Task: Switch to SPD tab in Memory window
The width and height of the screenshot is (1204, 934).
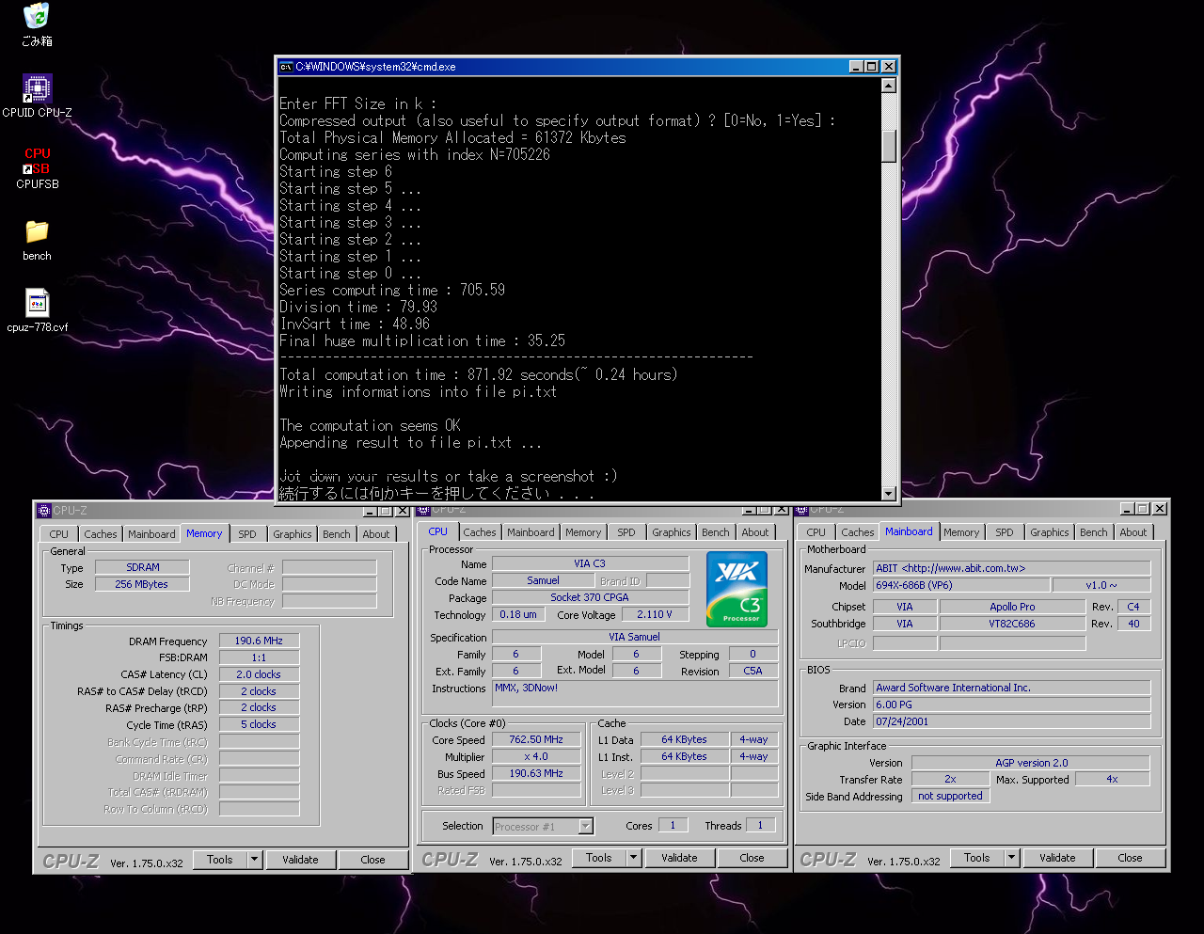Action: pyautogui.click(x=247, y=534)
